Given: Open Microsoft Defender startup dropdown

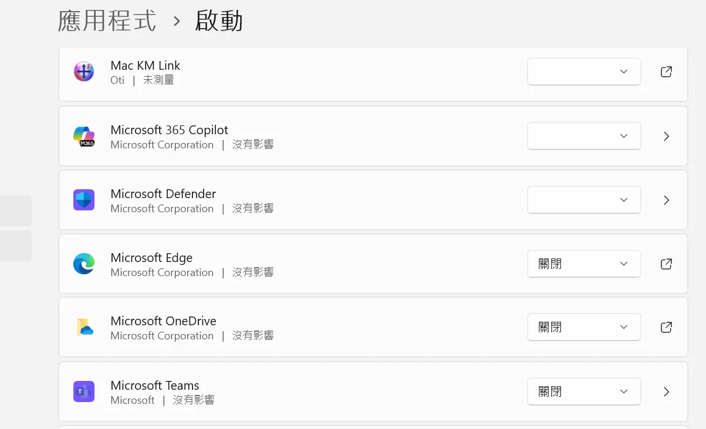Looking at the screenshot, I should [x=584, y=200].
